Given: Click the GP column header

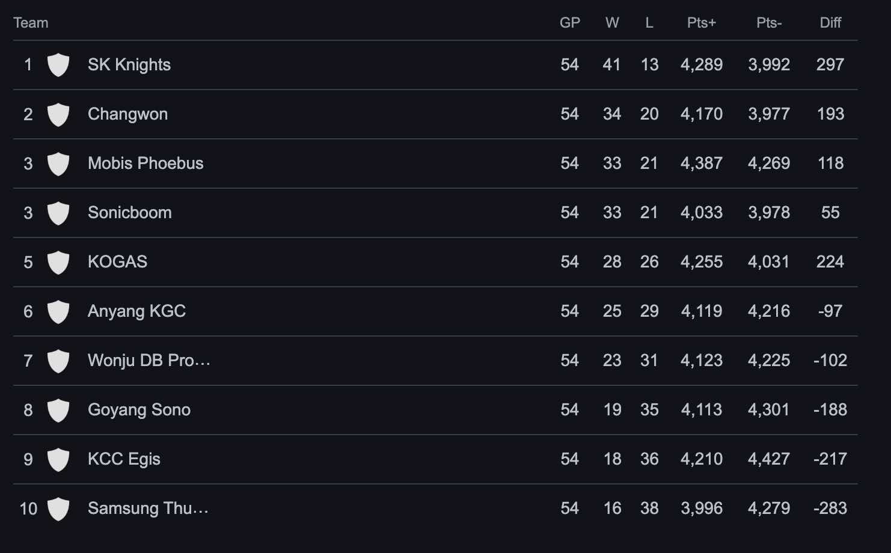Looking at the screenshot, I should pos(569,23).
